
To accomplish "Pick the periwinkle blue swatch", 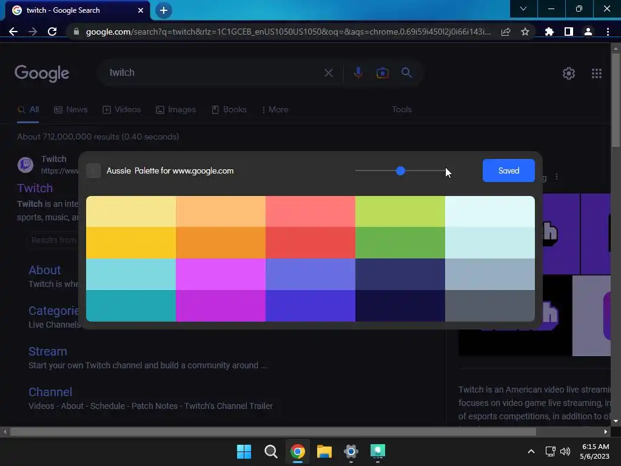I will coord(310,274).
